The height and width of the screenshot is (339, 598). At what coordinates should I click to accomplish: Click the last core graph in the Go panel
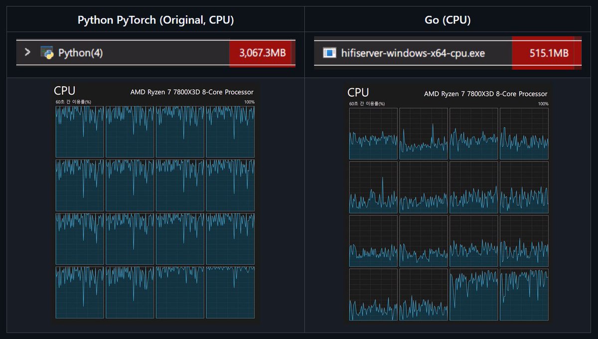pos(524,294)
